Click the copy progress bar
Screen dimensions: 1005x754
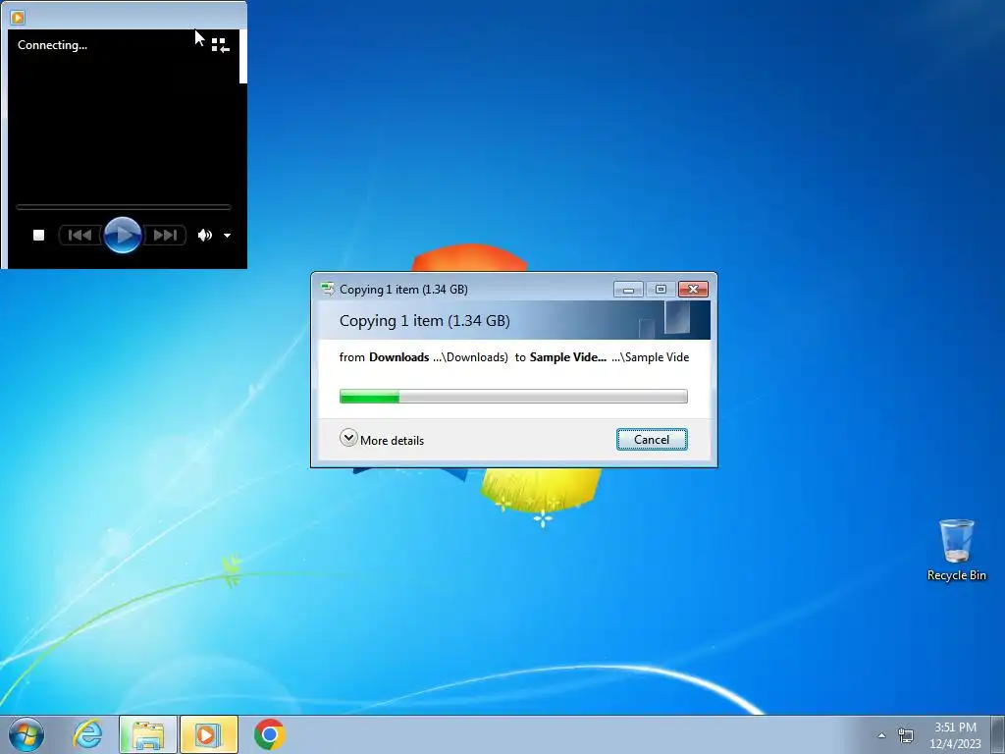point(513,397)
